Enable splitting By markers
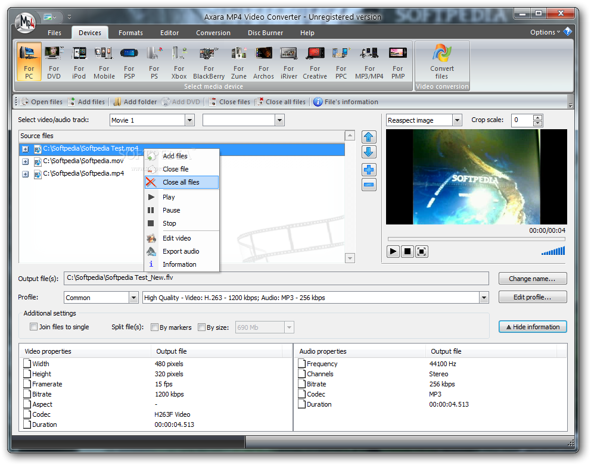591x465 pixels. (x=154, y=327)
